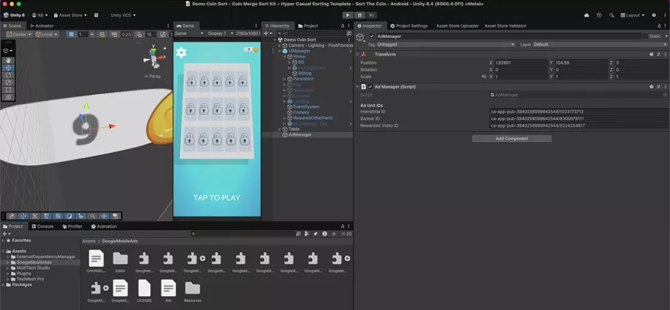Screen dimensions: 670x310
Task: Toggle the Static checkbox in Inspector
Action: click(645, 36)
